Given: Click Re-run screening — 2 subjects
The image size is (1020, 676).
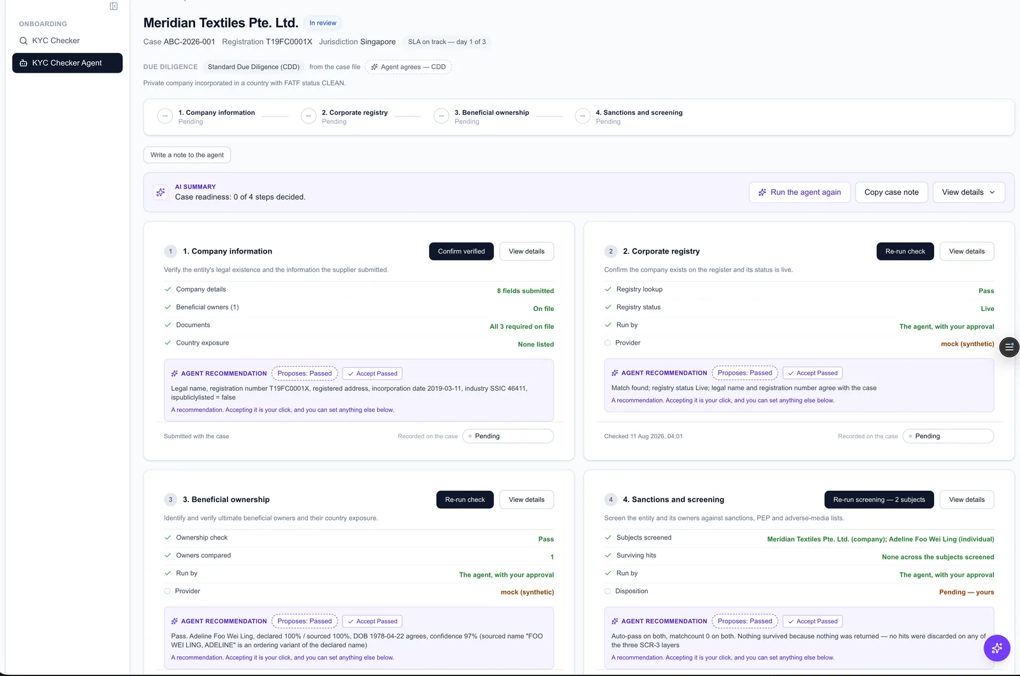Looking at the screenshot, I should click(879, 500).
